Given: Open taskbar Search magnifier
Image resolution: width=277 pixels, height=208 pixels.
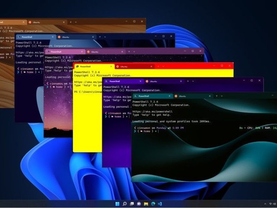Looking at the screenshot, I should pyautogui.click(x=125, y=204).
